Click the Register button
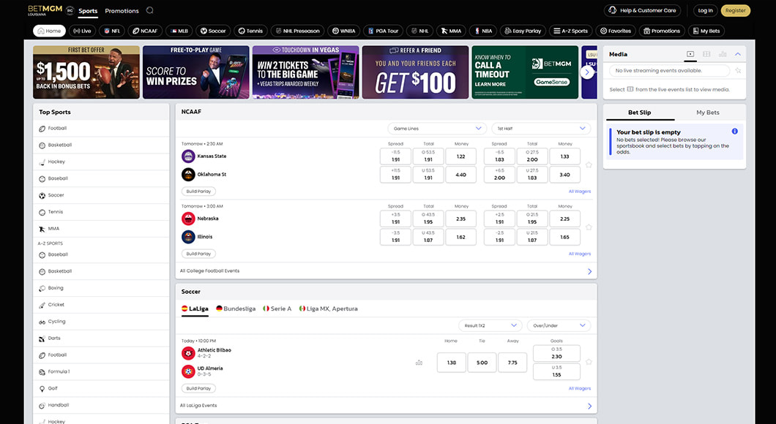The width and height of the screenshot is (776, 424). [736, 10]
